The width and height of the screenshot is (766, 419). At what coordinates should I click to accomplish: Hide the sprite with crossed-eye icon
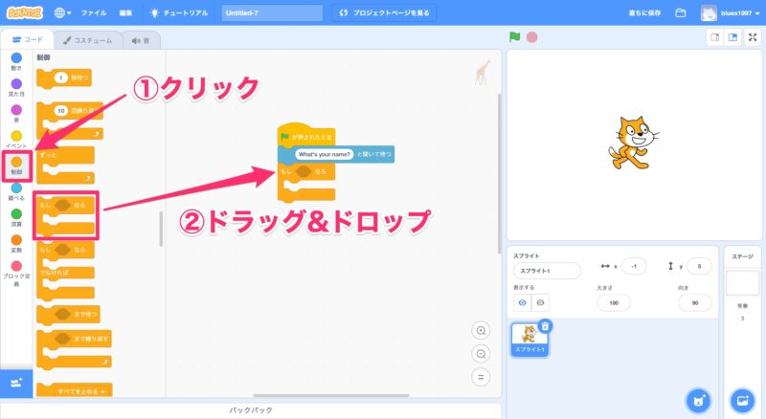[541, 302]
